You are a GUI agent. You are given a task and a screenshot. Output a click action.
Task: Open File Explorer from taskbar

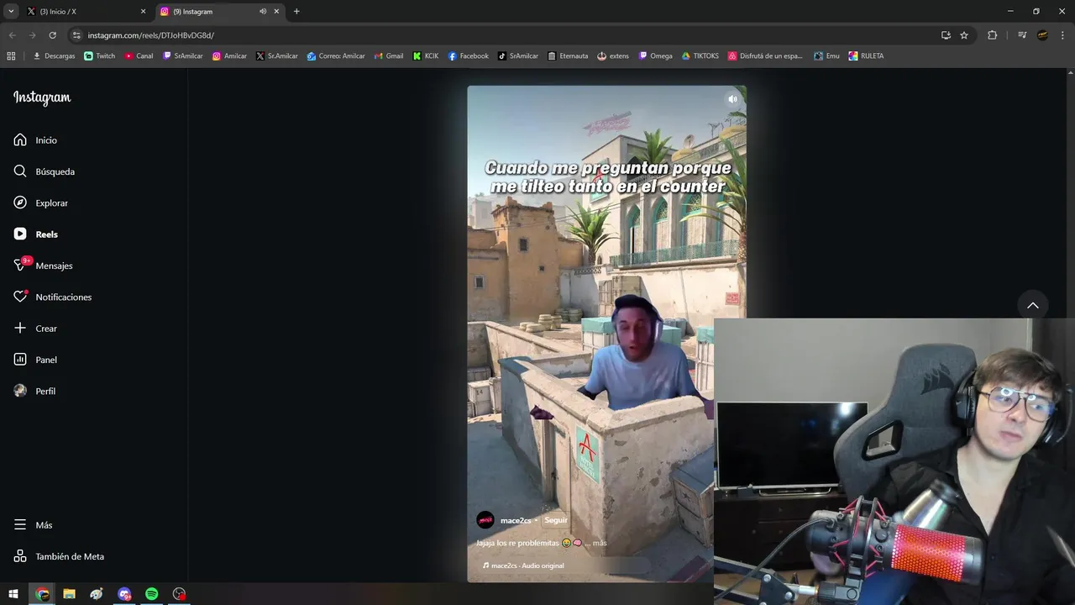69,594
